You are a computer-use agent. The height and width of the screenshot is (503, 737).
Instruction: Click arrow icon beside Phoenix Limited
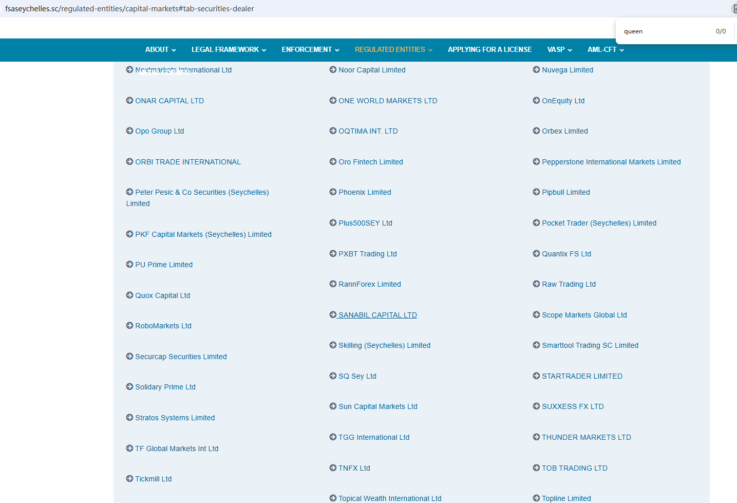pos(333,192)
